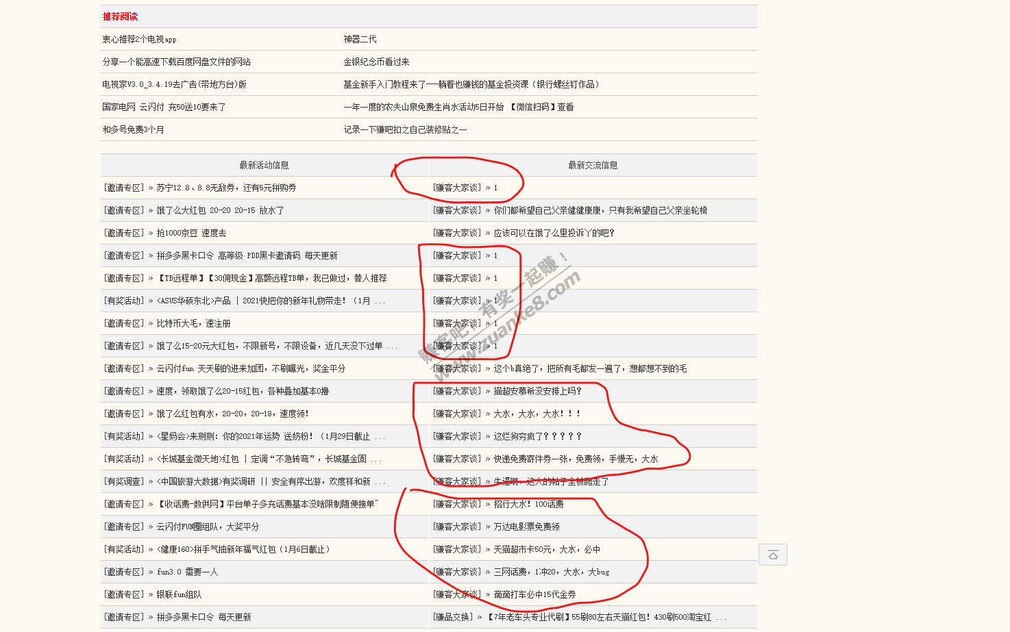Open '衷心推荐2个电视app' article
The width and height of the screenshot is (1010, 632).
coord(140,40)
